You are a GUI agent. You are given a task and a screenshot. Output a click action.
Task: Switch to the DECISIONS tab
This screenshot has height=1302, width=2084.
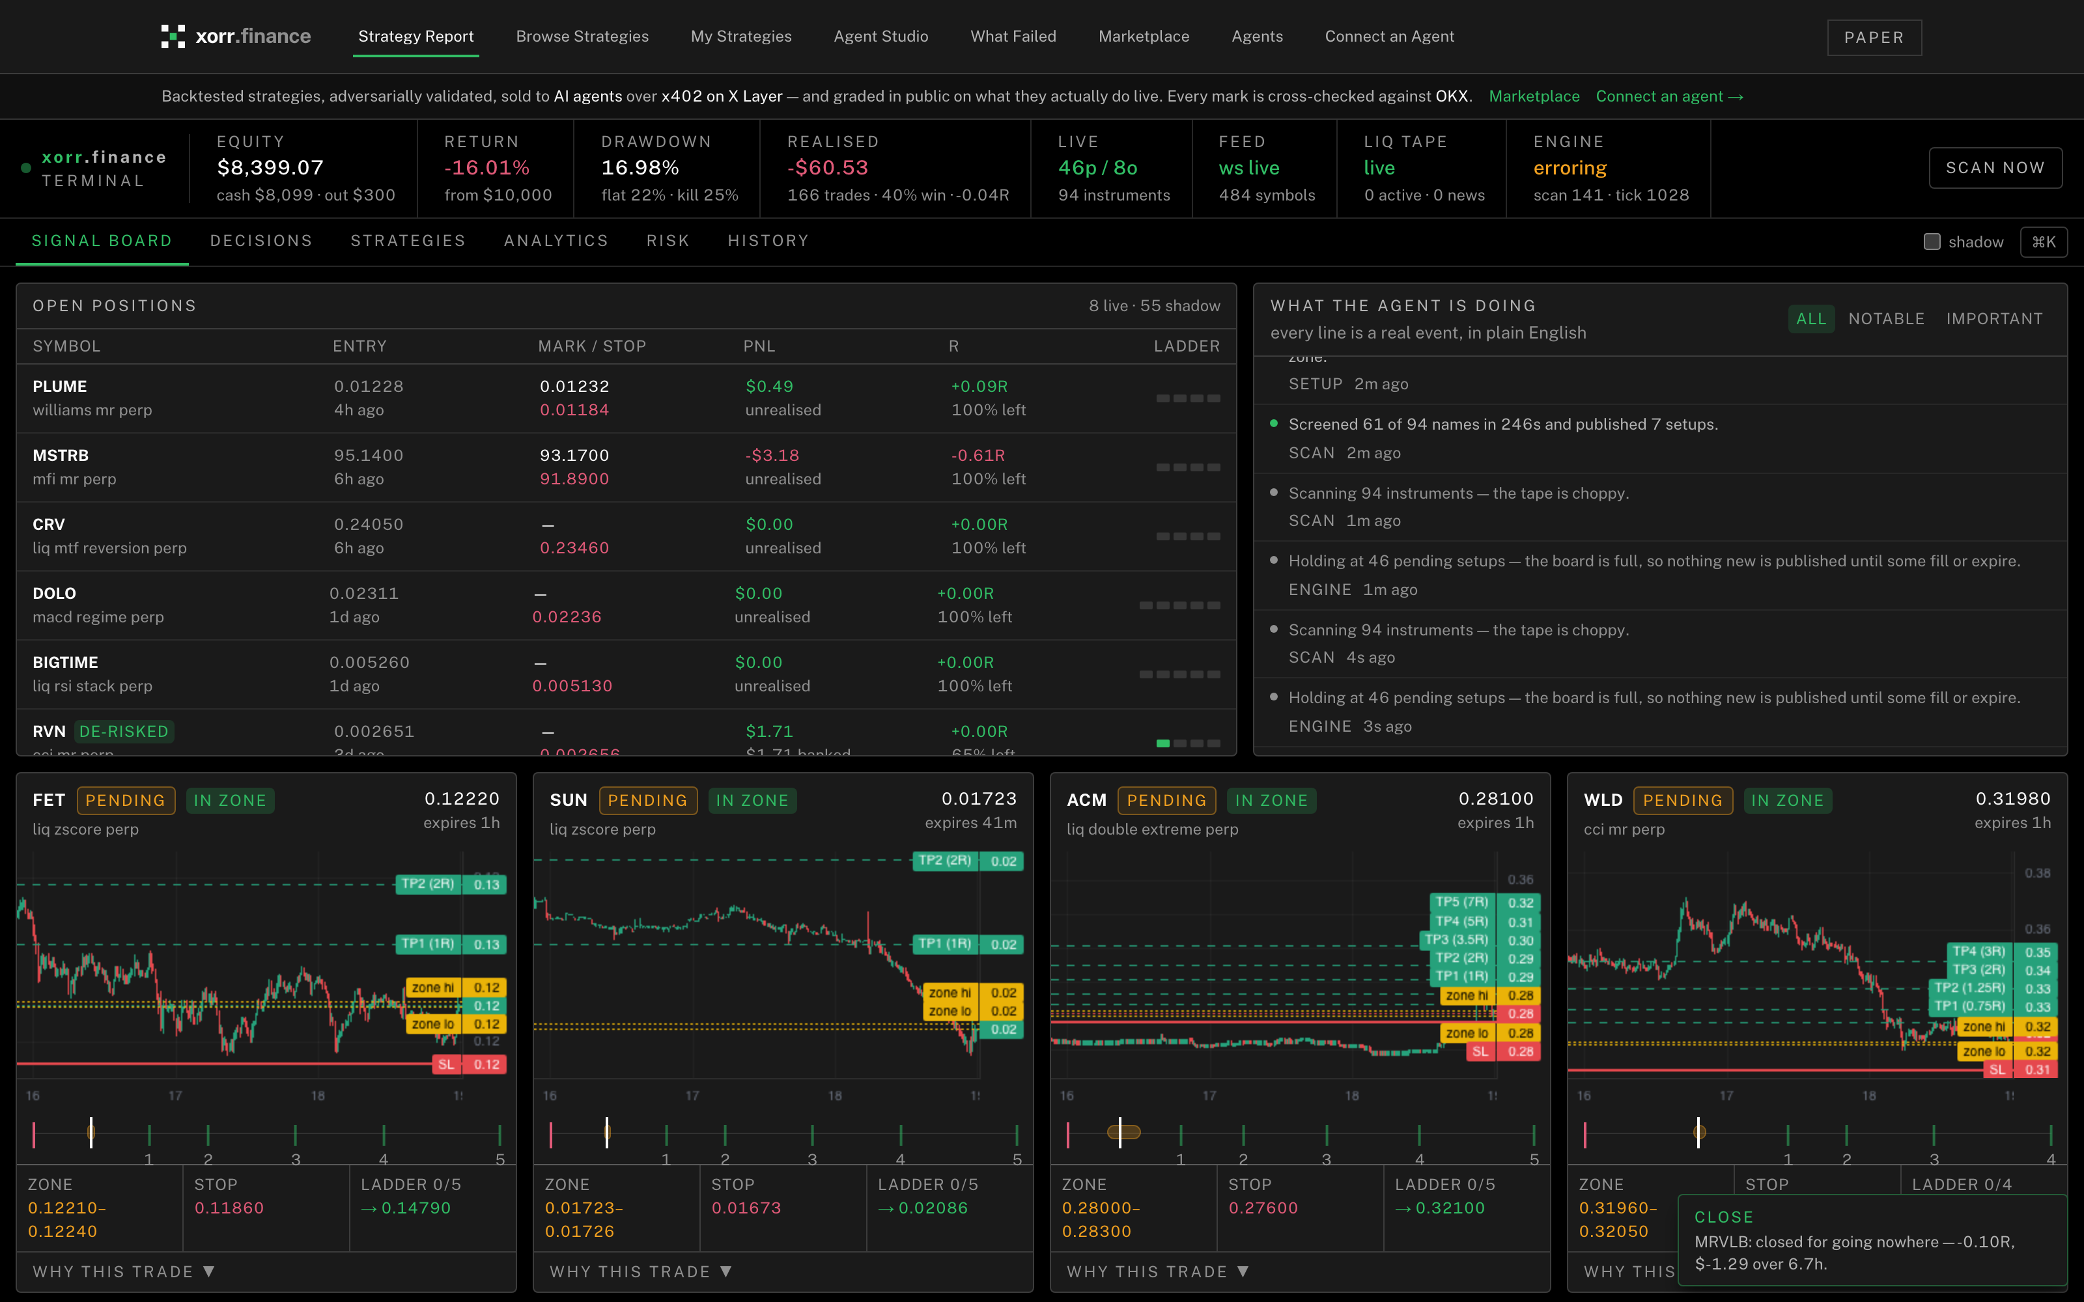(261, 241)
